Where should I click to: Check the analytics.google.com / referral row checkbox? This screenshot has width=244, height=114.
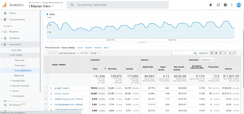click(46, 99)
